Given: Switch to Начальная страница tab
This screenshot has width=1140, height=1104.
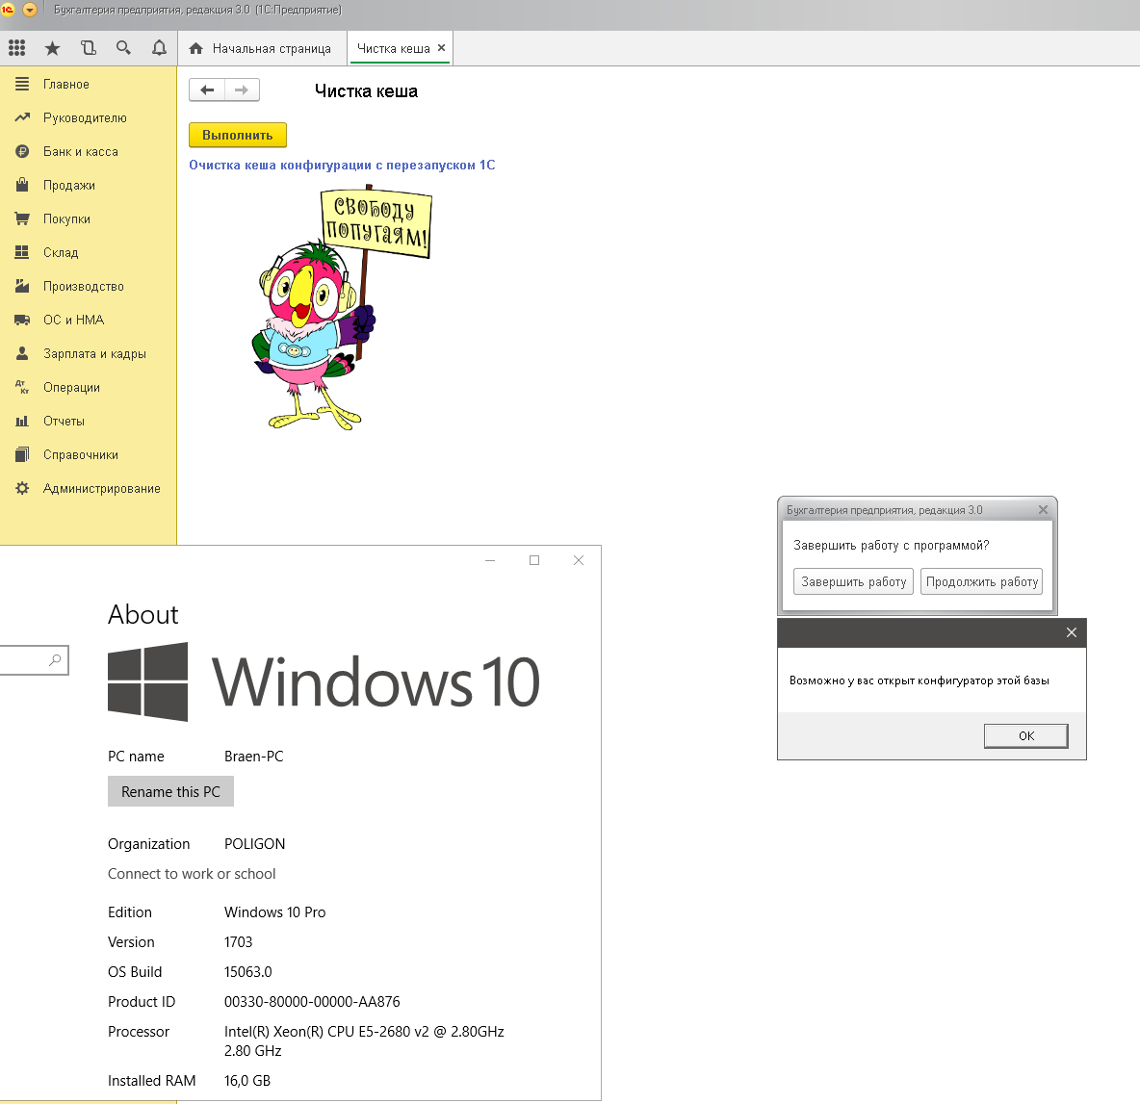Looking at the screenshot, I should click(x=261, y=49).
